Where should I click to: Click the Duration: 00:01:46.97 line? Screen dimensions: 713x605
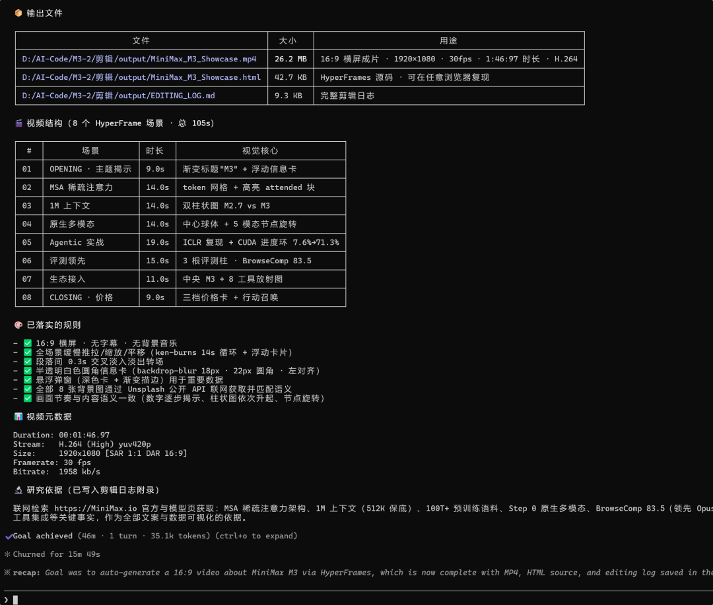point(61,435)
